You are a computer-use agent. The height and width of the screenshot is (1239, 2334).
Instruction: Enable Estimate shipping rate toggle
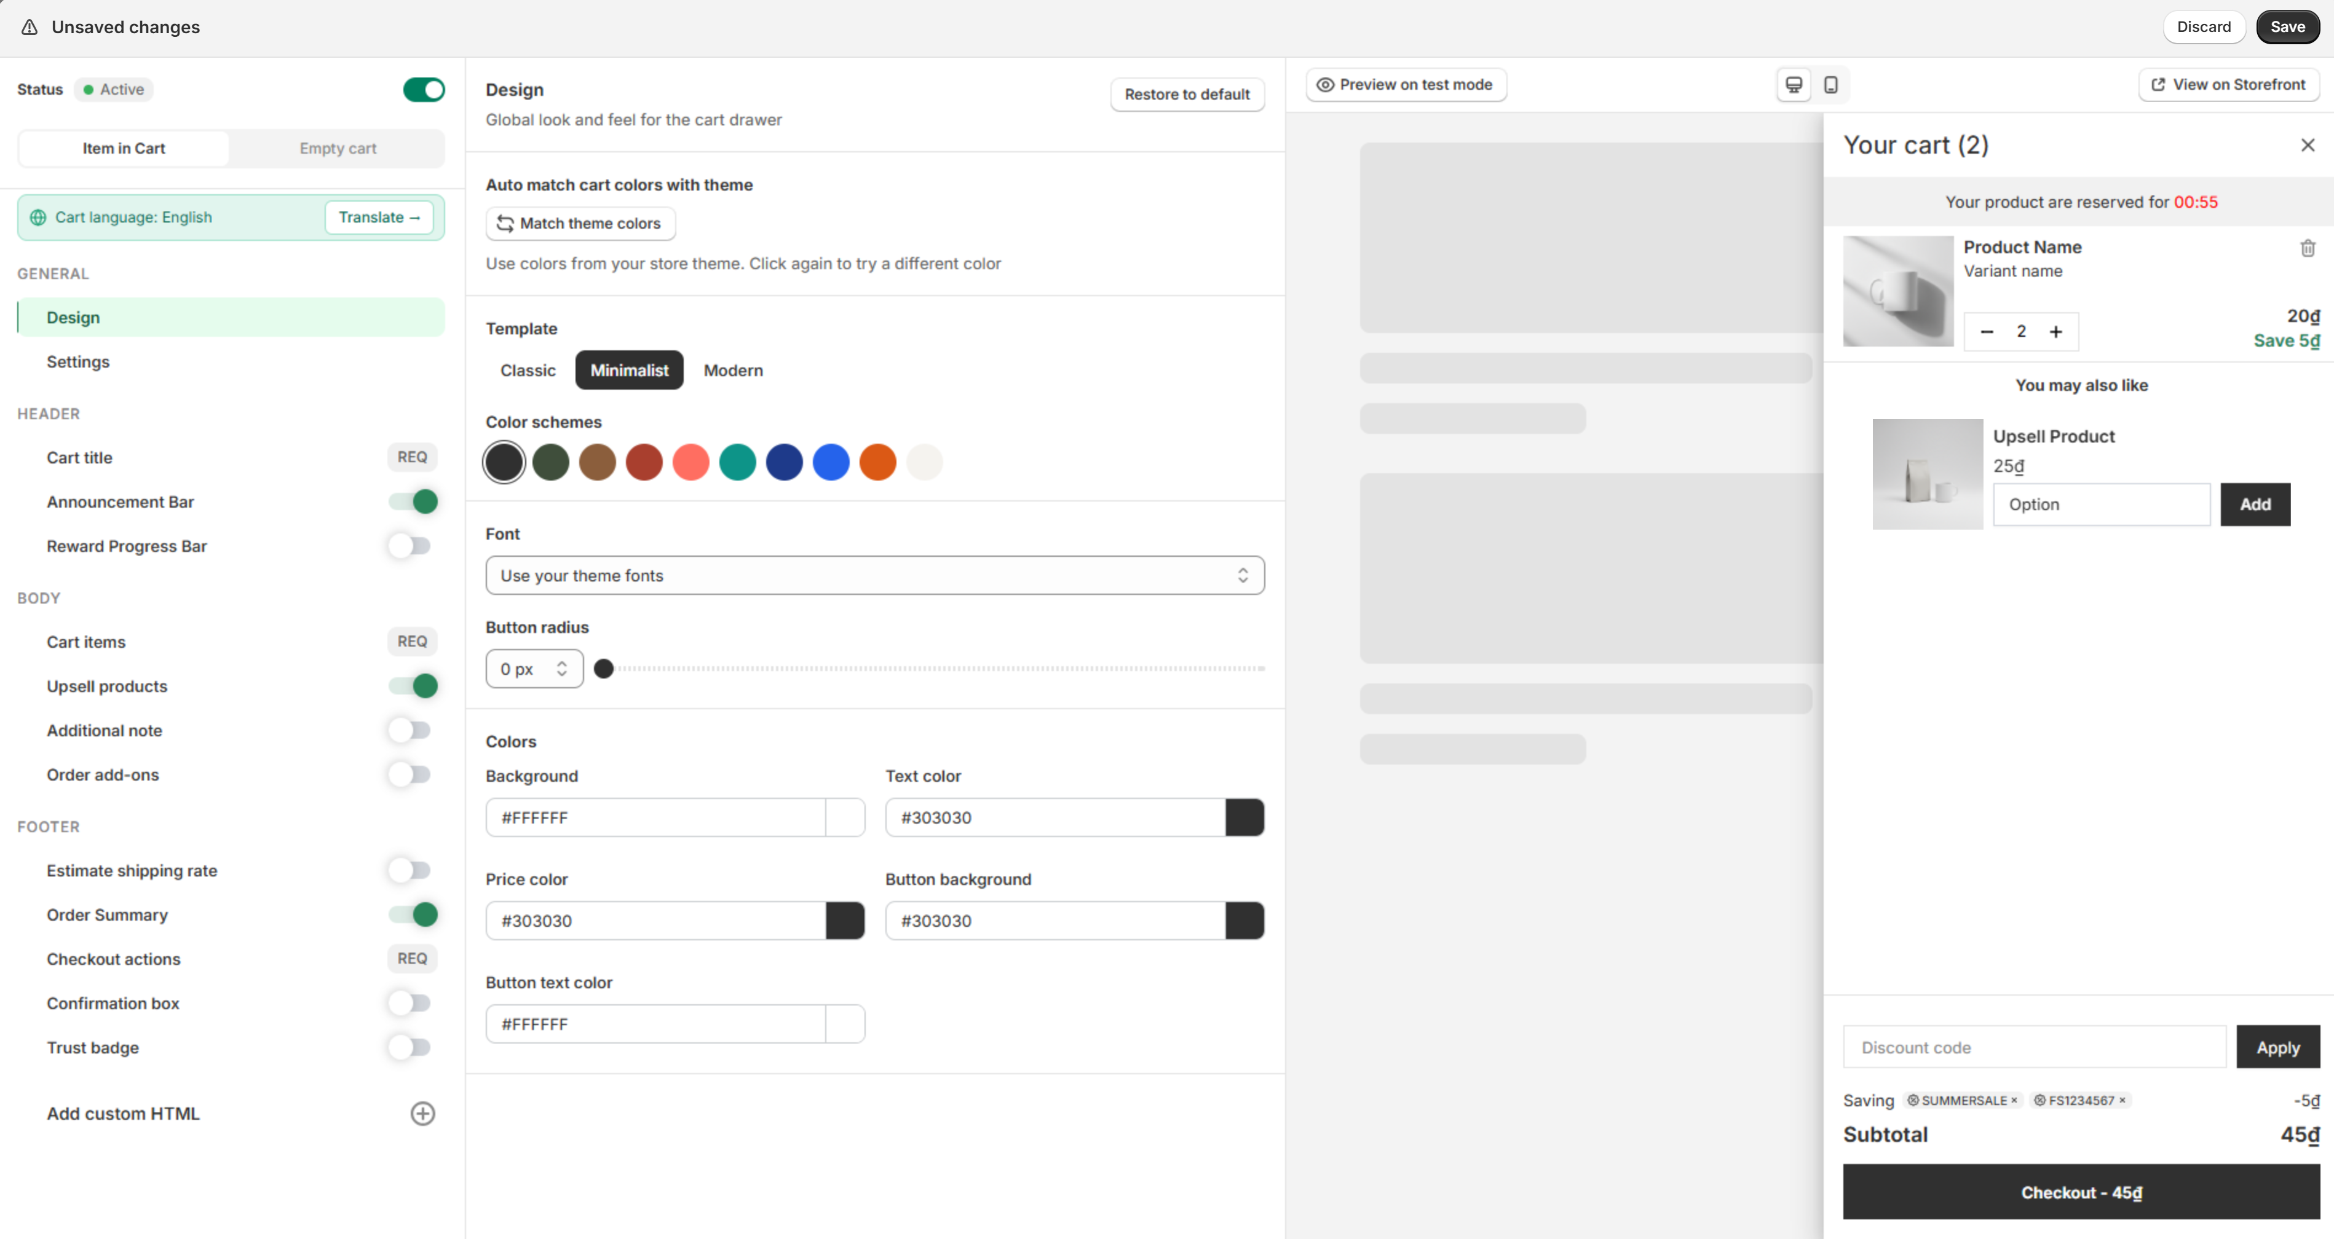[x=409, y=871]
